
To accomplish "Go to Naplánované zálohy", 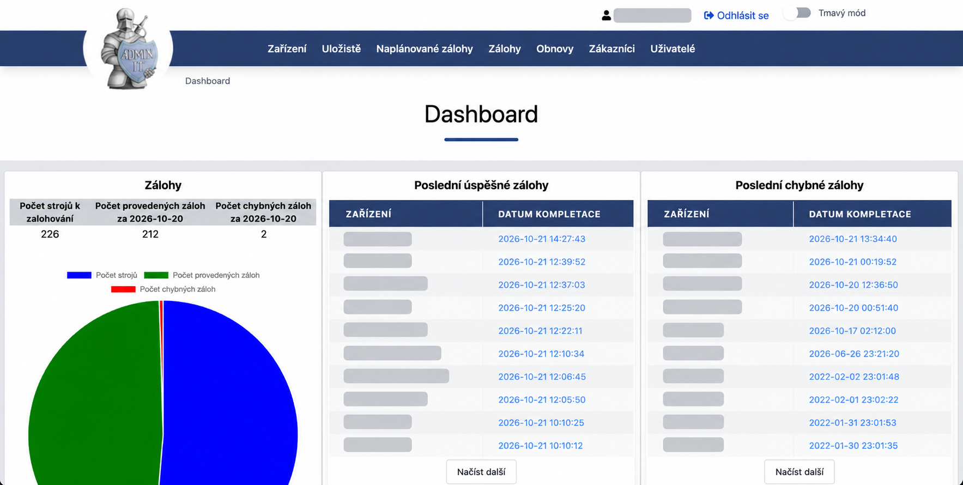I will click(425, 48).
